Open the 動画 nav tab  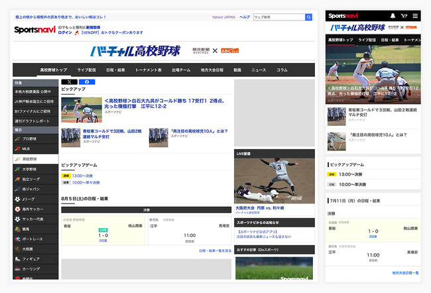[237, 70]
